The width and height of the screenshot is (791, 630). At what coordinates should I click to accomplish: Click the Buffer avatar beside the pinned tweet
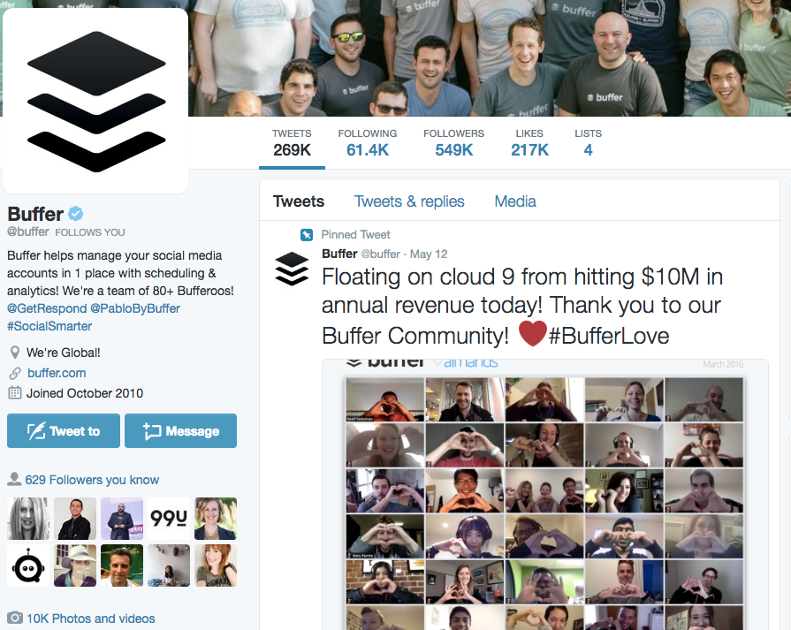292,269
